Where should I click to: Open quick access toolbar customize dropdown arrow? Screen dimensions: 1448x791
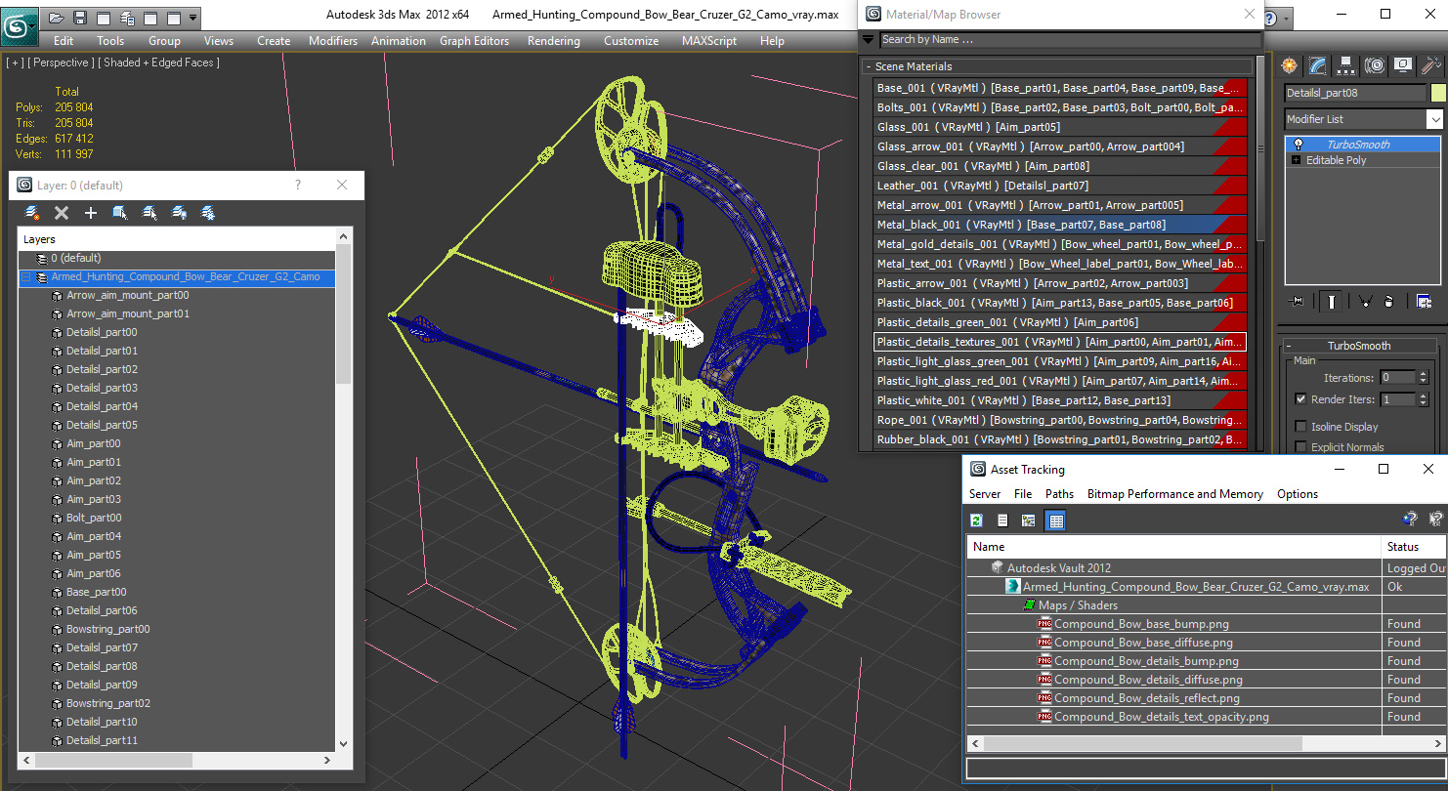pyautogui.click(x=193, y=18)
